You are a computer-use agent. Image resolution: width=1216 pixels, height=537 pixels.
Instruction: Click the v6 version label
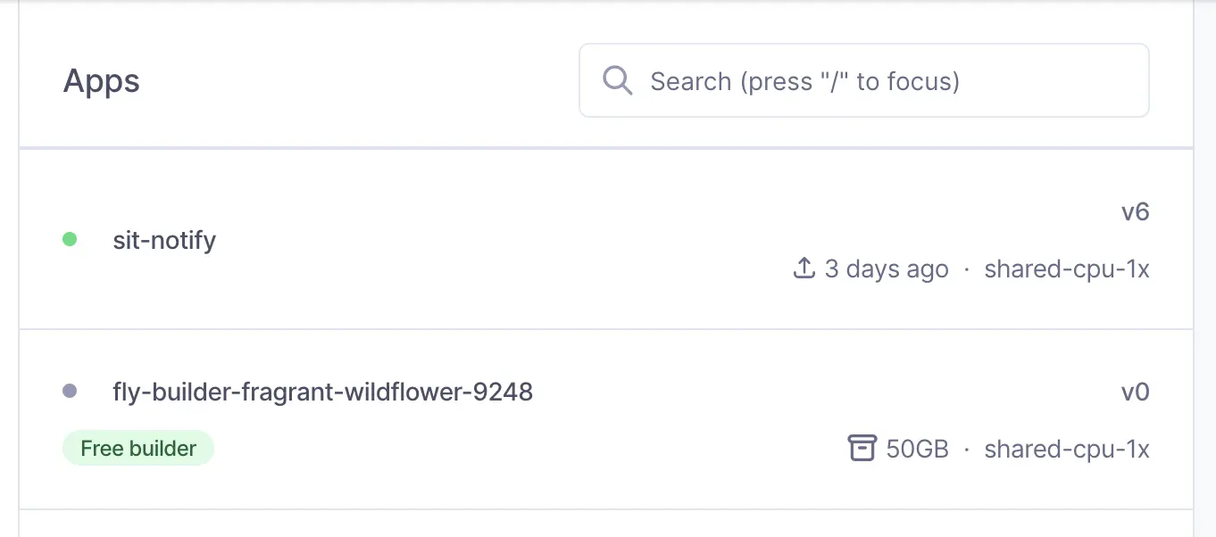pos(1135,212)
